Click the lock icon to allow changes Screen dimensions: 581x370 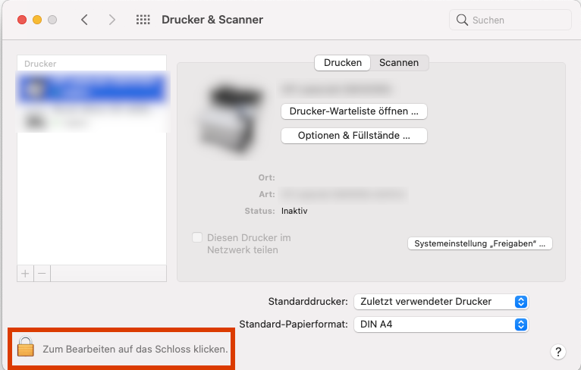tap(26, 346)
